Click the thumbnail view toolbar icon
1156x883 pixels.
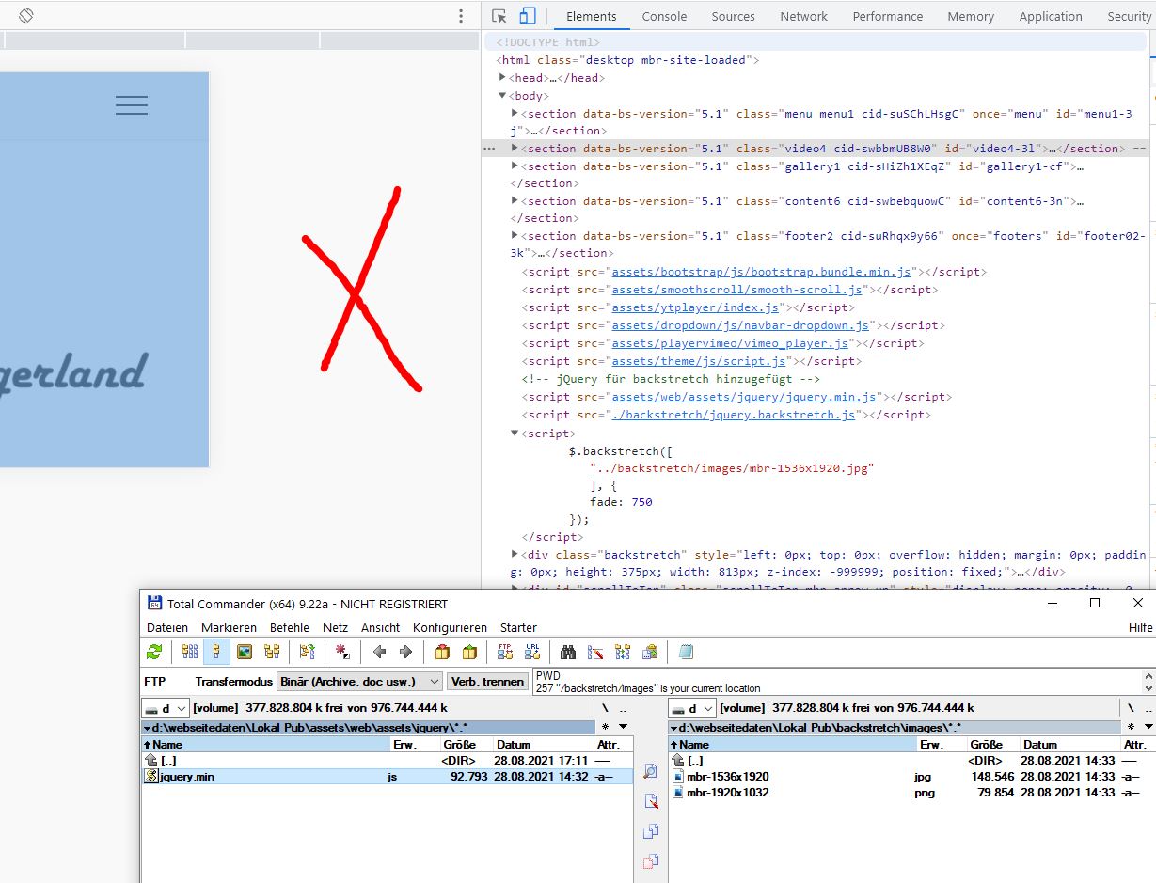[x=245, y=652]
